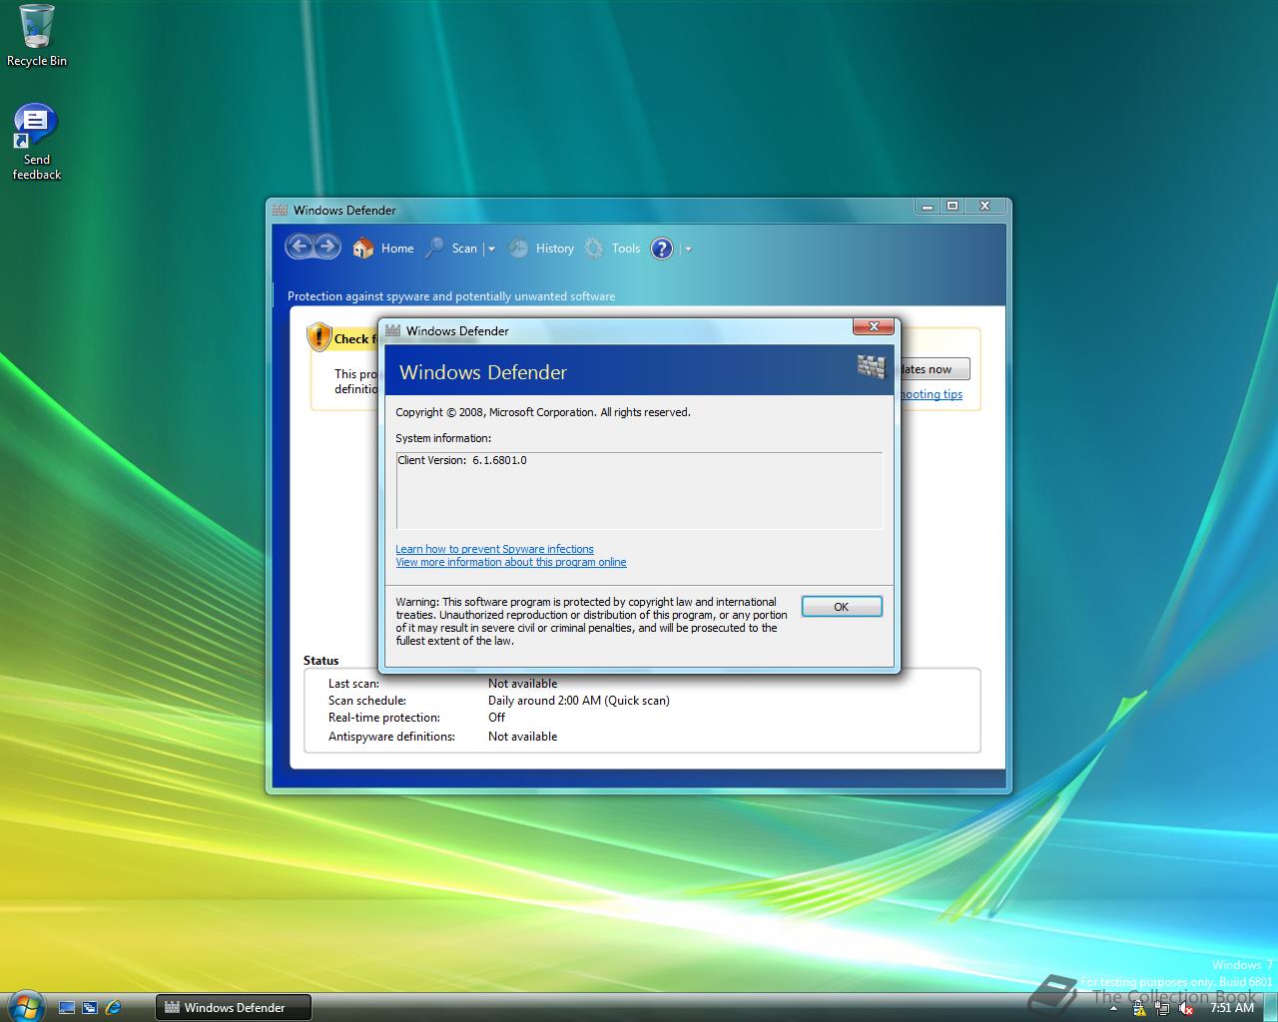Launch Internet Explorer from Quick Launch
Image resolution: width=1278 pixels, height=1022 pixels.
click(x=113, y=1008)
